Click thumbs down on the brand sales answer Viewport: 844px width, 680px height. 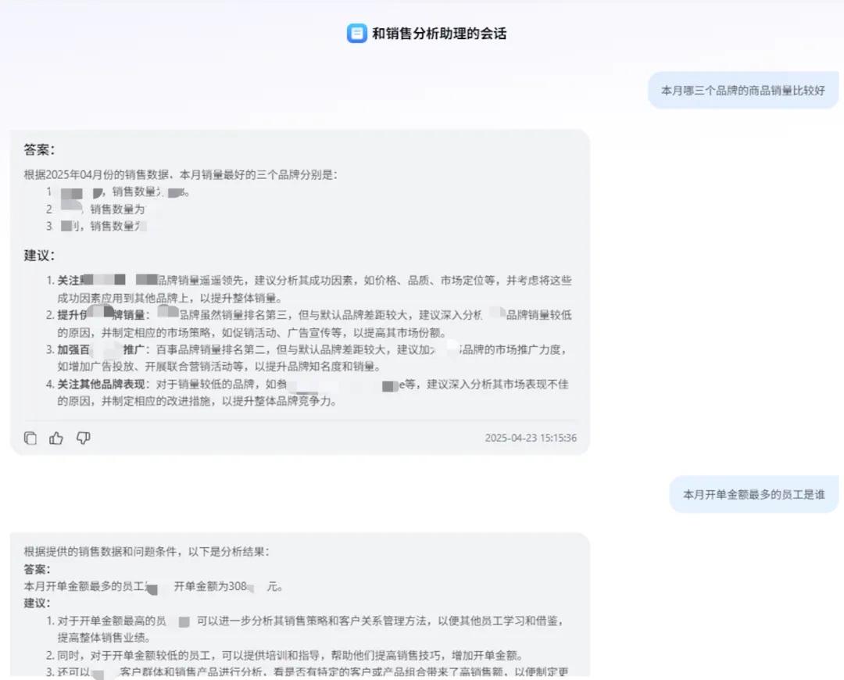tap(83, 438)
